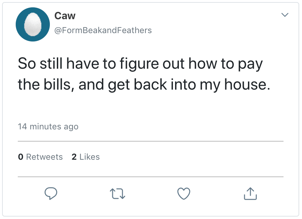Click the bold "2" likes count number
Screen dimensions: 302x219
74,157
